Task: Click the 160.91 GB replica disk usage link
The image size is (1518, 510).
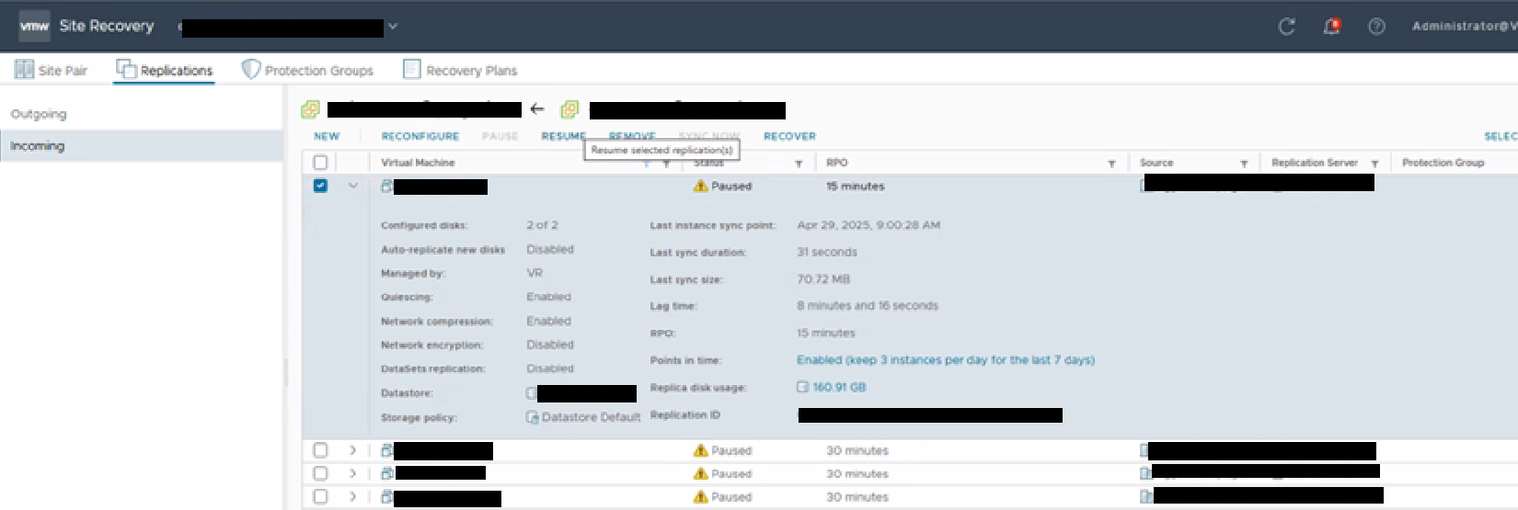Action: coord(838,387)
